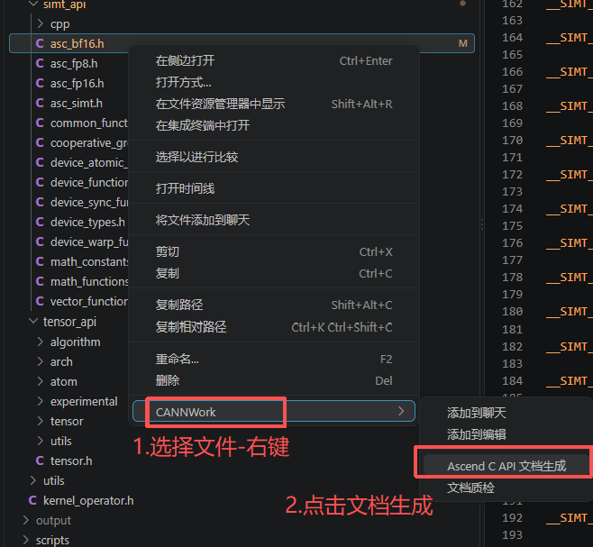Expand the algorithm folder
The image size is (593, 547).
tap(40, 342)
